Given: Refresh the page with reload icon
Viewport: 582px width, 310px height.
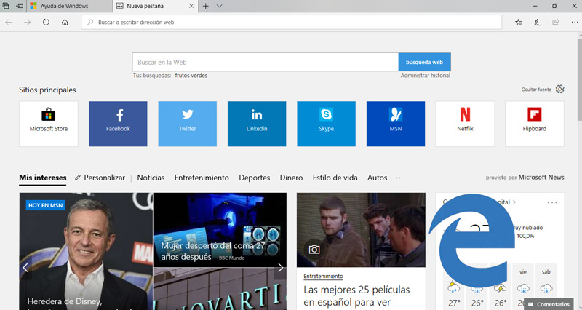Looking at the screenshot, I should [46, 23].
